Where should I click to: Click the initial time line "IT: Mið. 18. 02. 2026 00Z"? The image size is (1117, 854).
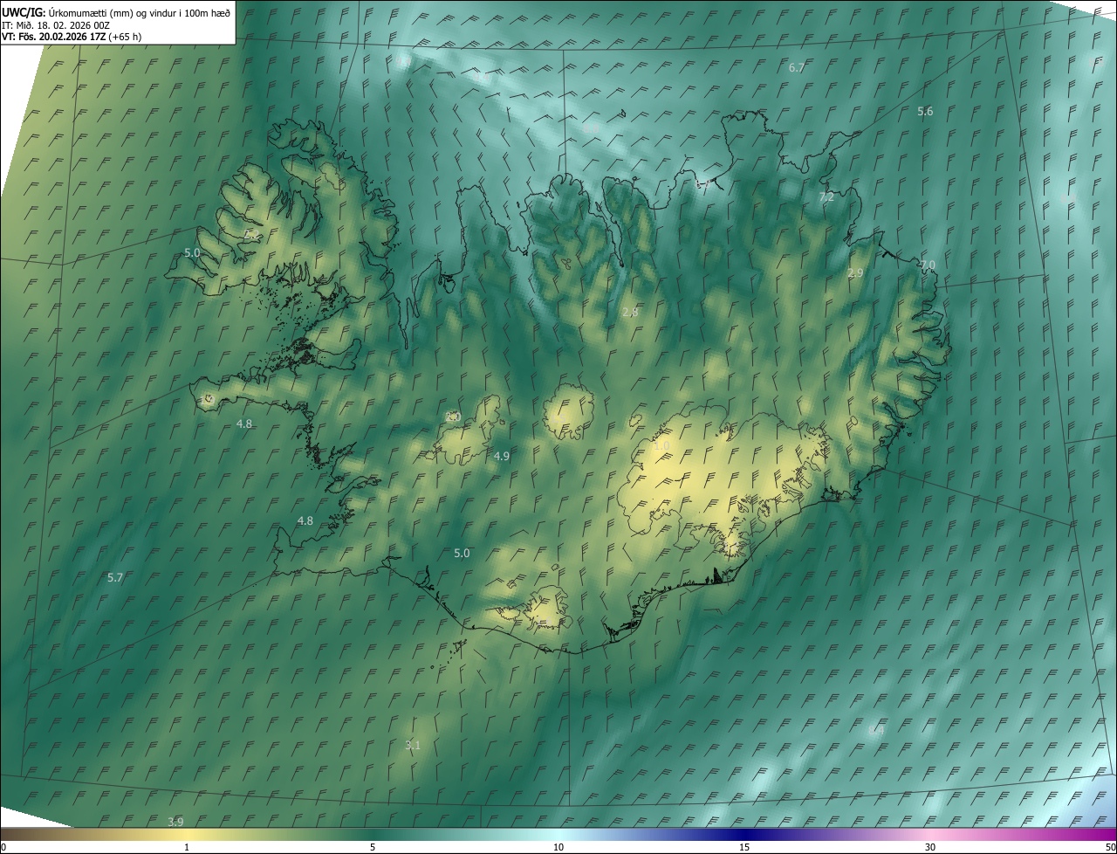point(56,24)
